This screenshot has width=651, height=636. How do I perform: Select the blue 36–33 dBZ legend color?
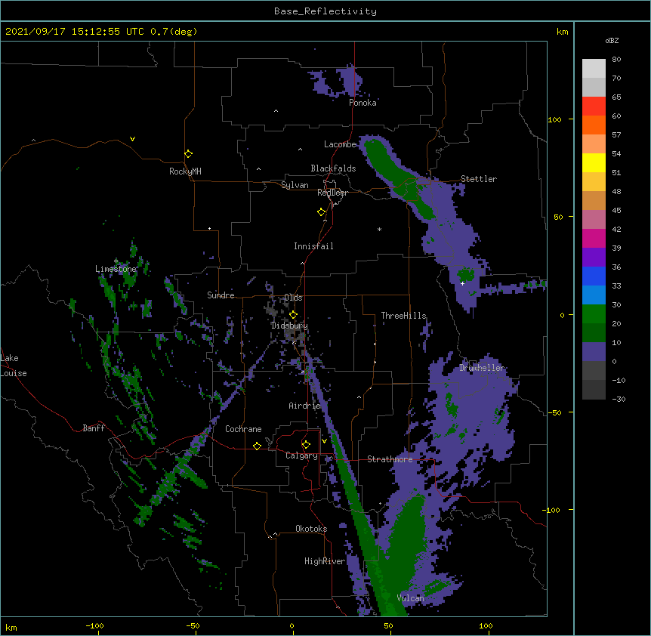(x=594, y=276)
